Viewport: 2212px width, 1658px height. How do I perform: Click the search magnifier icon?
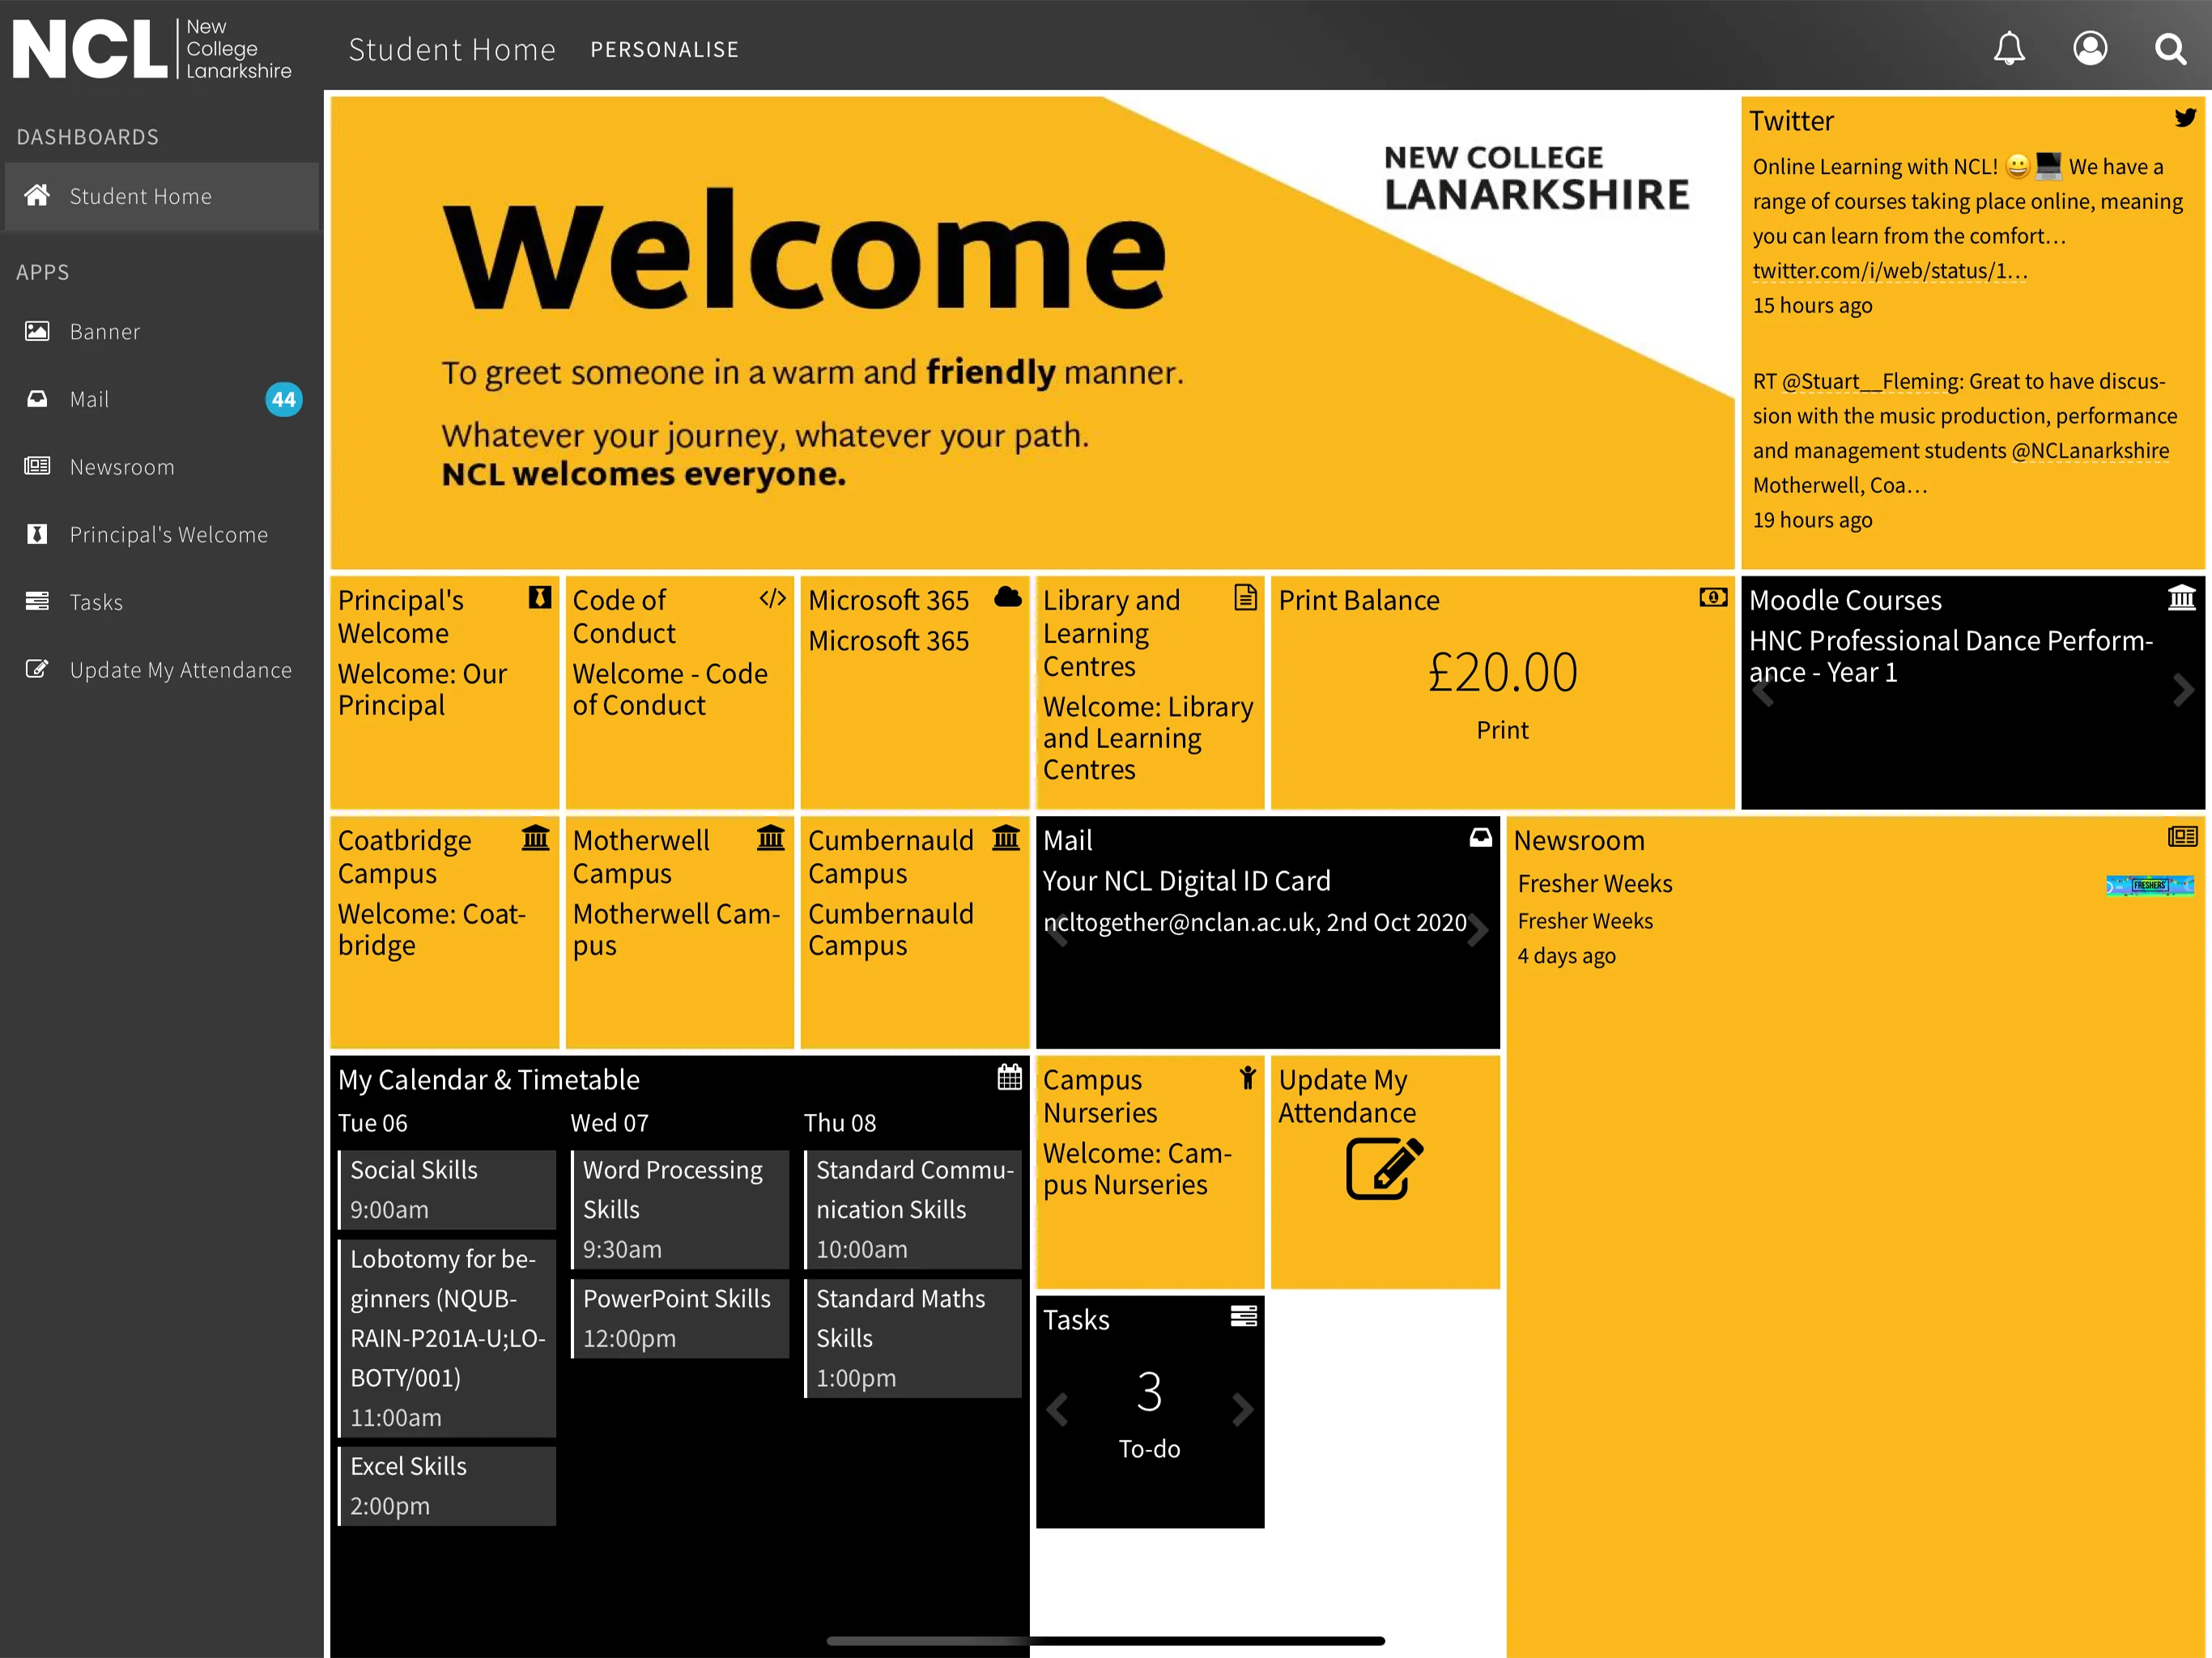pyautogui.click(x=2168, y=47)
